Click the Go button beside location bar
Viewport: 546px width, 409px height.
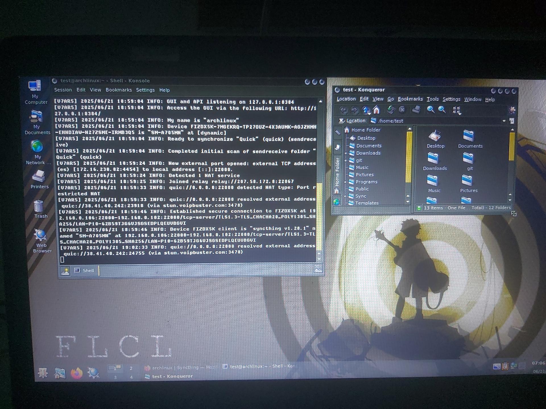click(512, 121)
